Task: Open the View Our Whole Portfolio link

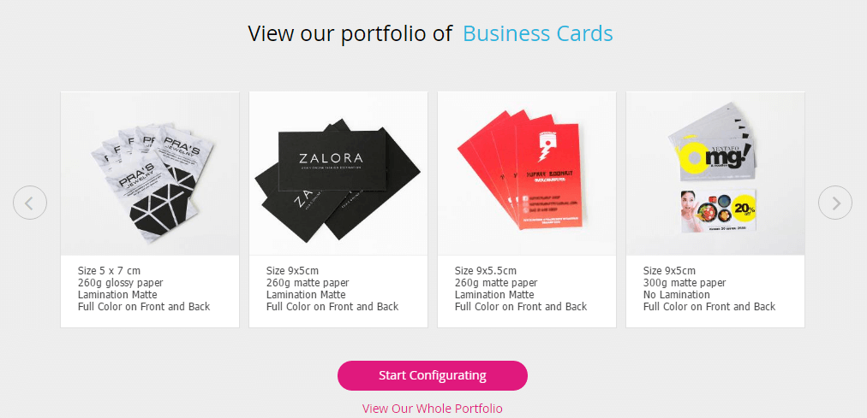Action: 433,409
